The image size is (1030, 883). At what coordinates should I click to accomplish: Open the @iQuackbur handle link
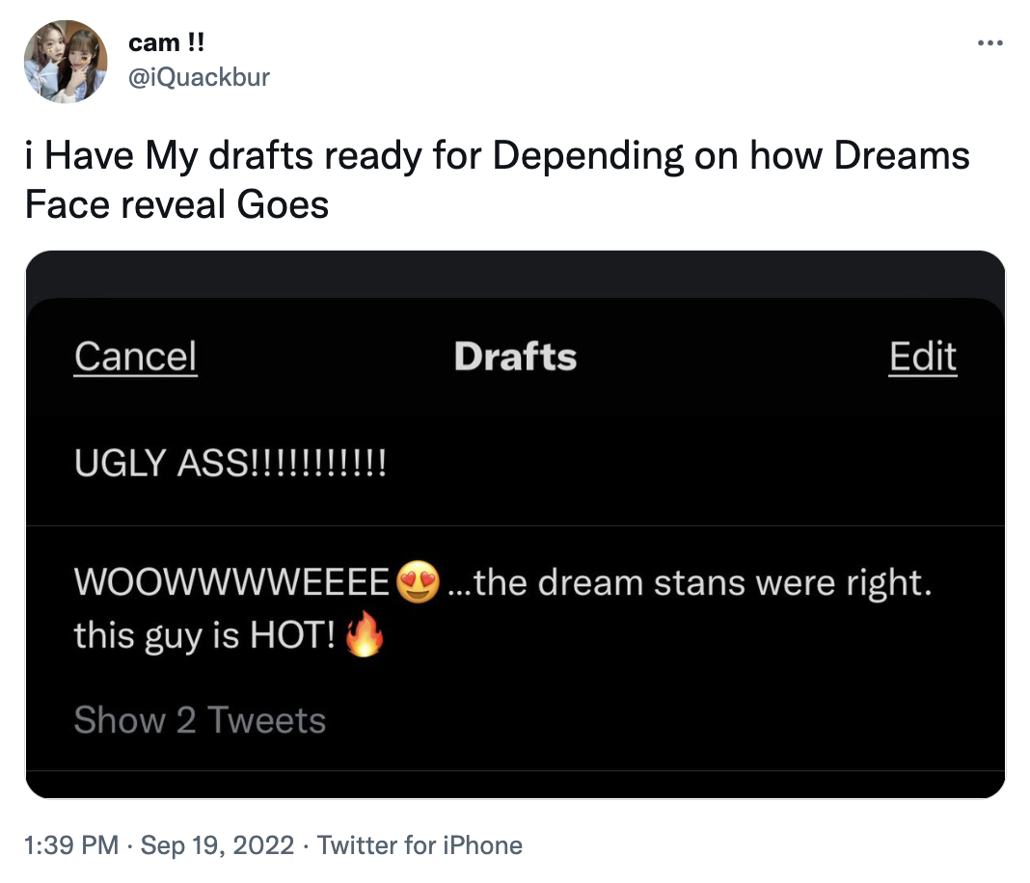point(199,77)
